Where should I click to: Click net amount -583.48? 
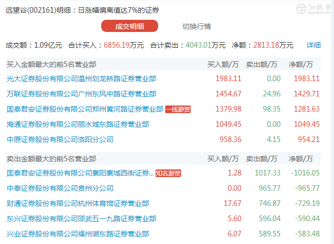pyautogui.click(x=308, y=234)
